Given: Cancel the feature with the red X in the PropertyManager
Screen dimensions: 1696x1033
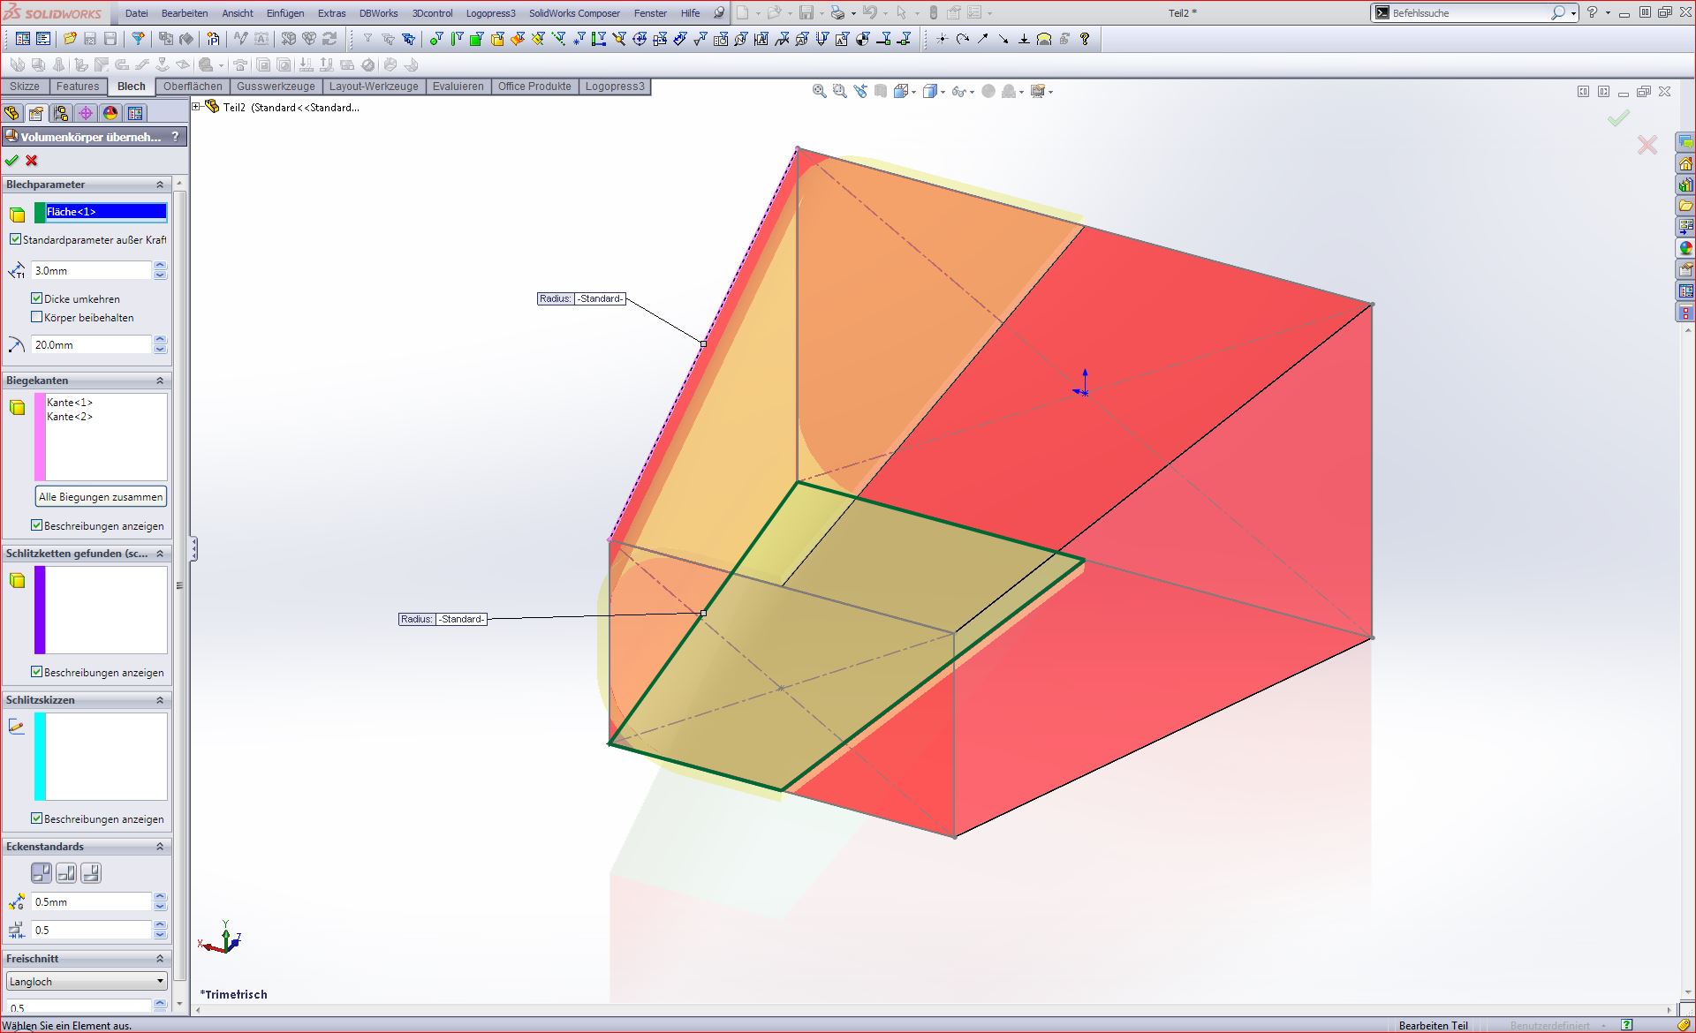Looking at the screenshot, I should (x=32, y=161).
